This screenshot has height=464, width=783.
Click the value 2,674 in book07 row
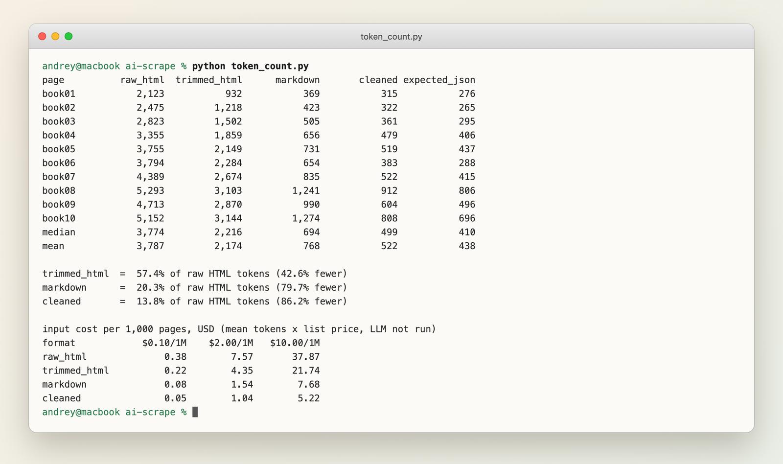[228, 177]
